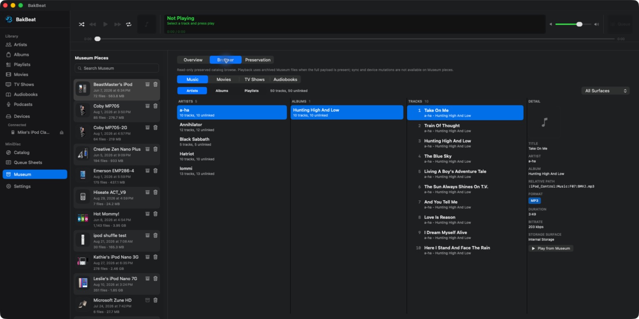Image resolution: width=639 pixels, height=319 pixels.
Task: Open Artists in the Library sidebar
Action: tap(35, 44)
